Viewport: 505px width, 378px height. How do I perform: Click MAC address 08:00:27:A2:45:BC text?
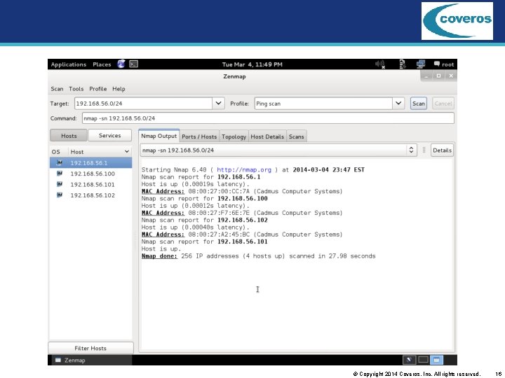(x=219, y=234)
